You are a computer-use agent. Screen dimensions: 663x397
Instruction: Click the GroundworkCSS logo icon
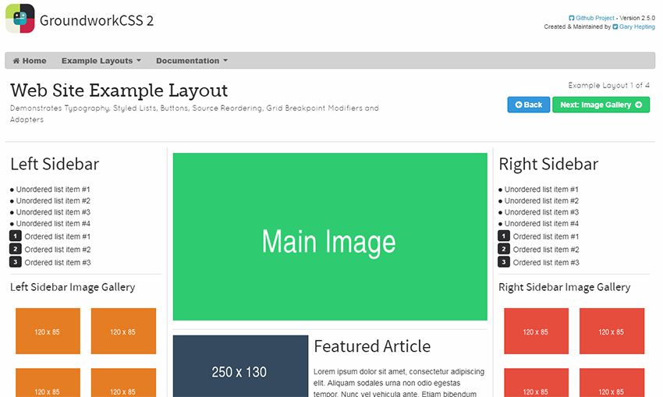(20, 19)
